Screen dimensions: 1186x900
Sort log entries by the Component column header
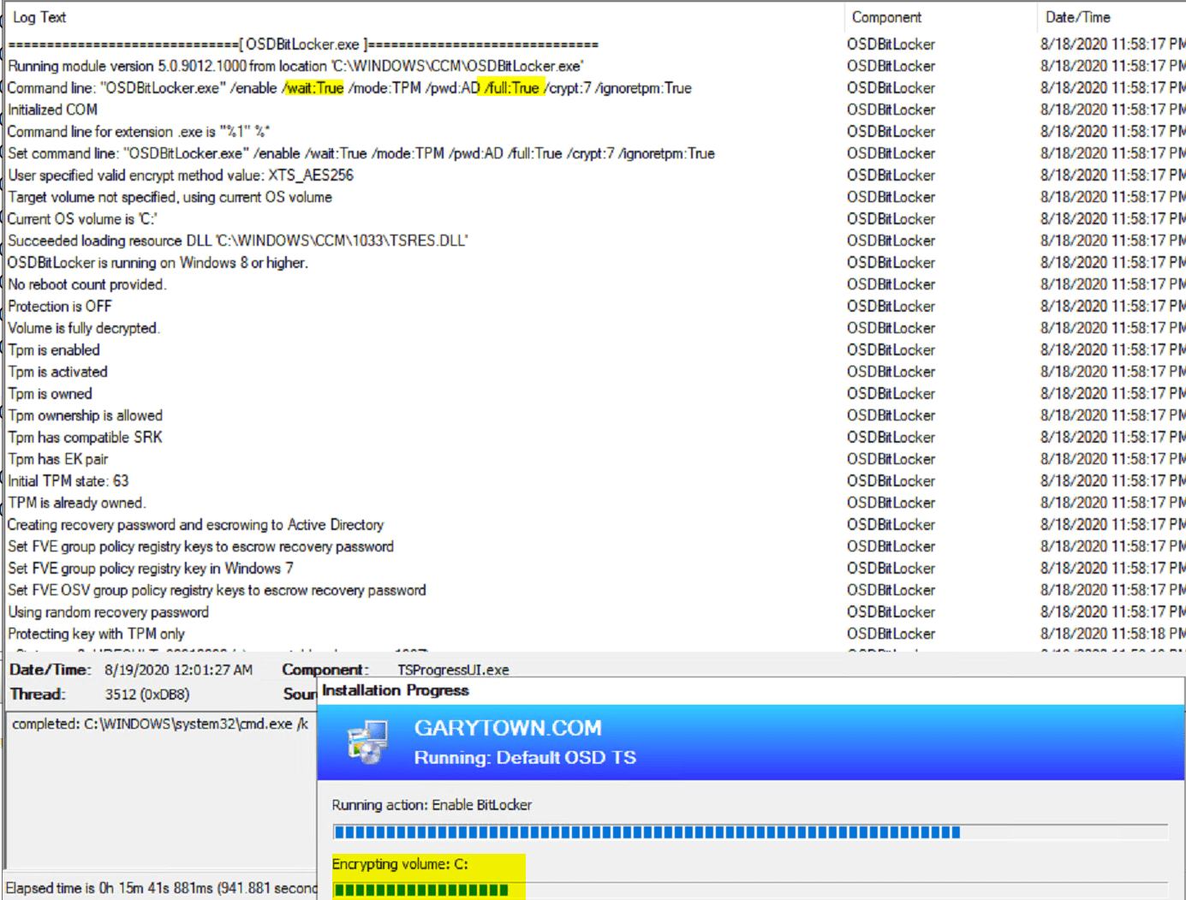pyautogui.click(x=886, y=17)
